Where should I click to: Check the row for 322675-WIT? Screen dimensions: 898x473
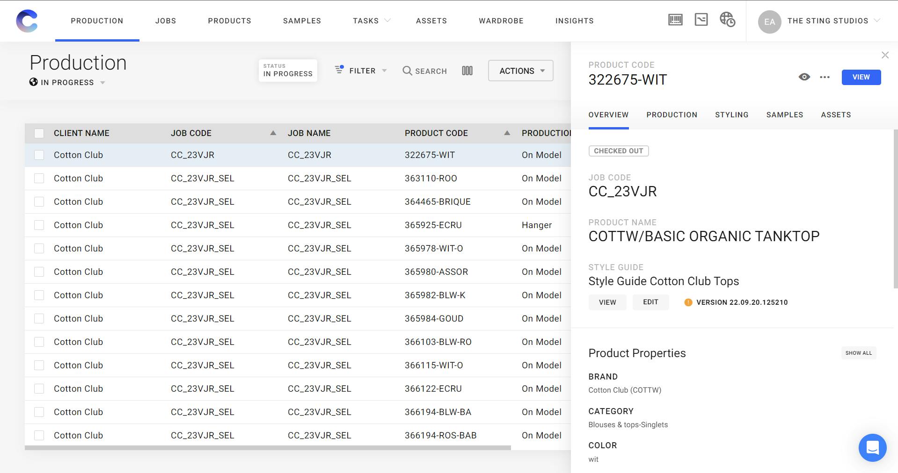[x=39, y=155]
